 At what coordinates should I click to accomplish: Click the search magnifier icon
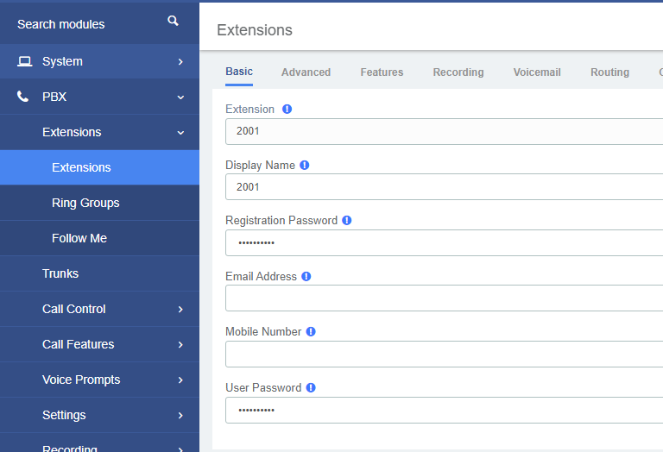(x=173, y=21)
